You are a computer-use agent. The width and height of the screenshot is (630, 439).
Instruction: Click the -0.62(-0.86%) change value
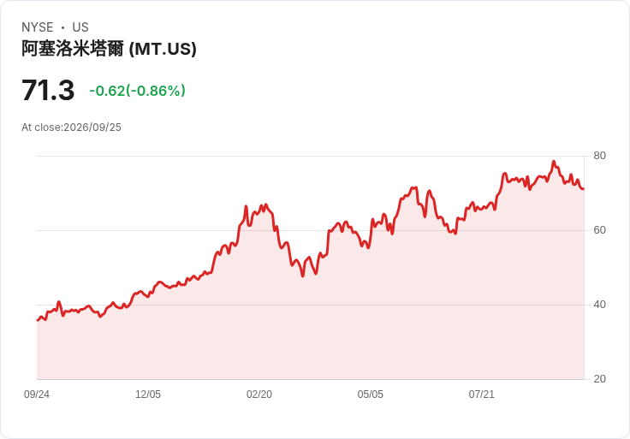tap(138, 91)
